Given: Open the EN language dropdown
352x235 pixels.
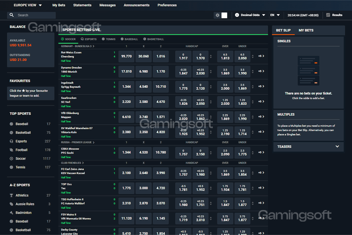Looking at the screenshot, I should 275,15.
